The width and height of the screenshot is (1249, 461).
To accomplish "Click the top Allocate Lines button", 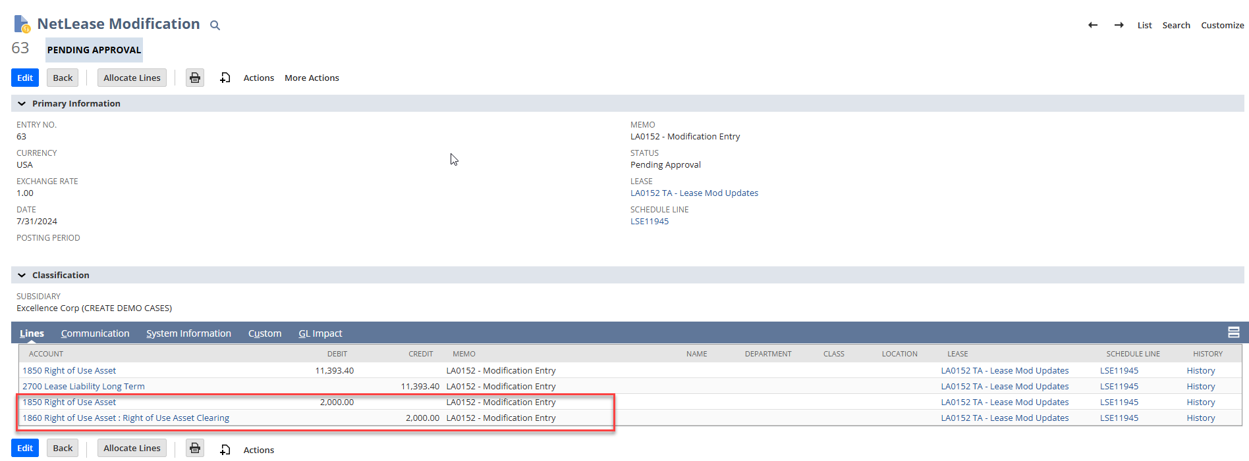I will [132, 78].
